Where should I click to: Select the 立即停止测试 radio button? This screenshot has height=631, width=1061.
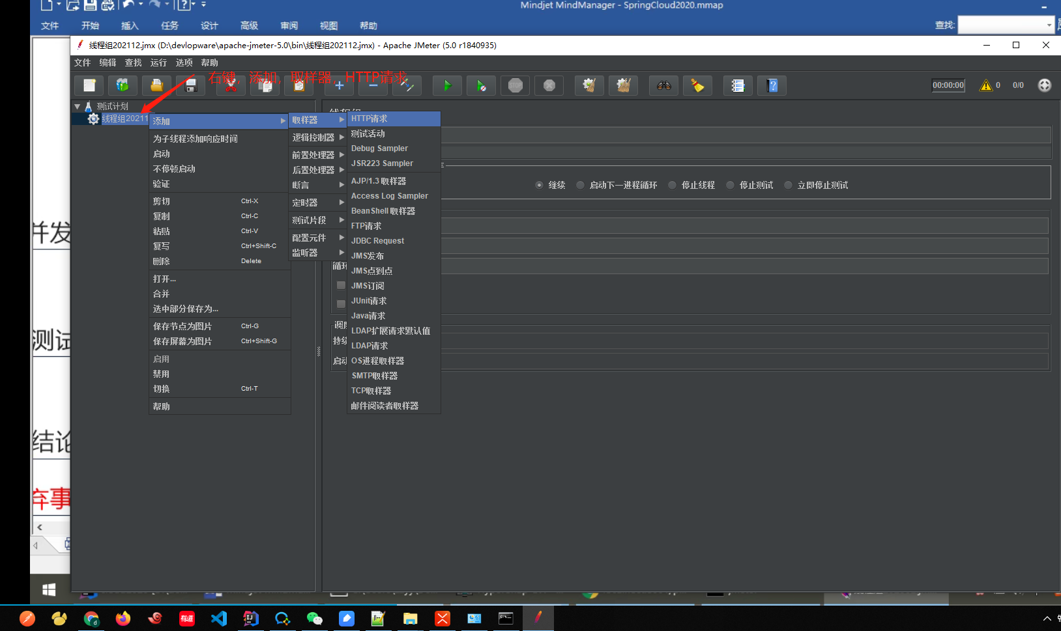tap(788, 185)
